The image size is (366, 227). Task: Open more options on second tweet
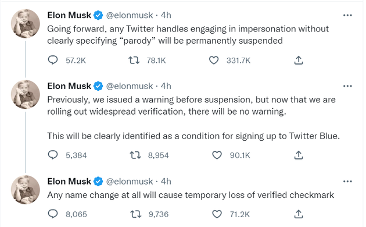347,86
